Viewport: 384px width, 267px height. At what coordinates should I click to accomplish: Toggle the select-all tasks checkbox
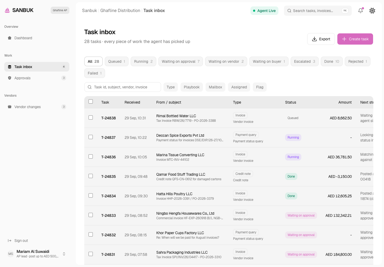pos(91,101)
